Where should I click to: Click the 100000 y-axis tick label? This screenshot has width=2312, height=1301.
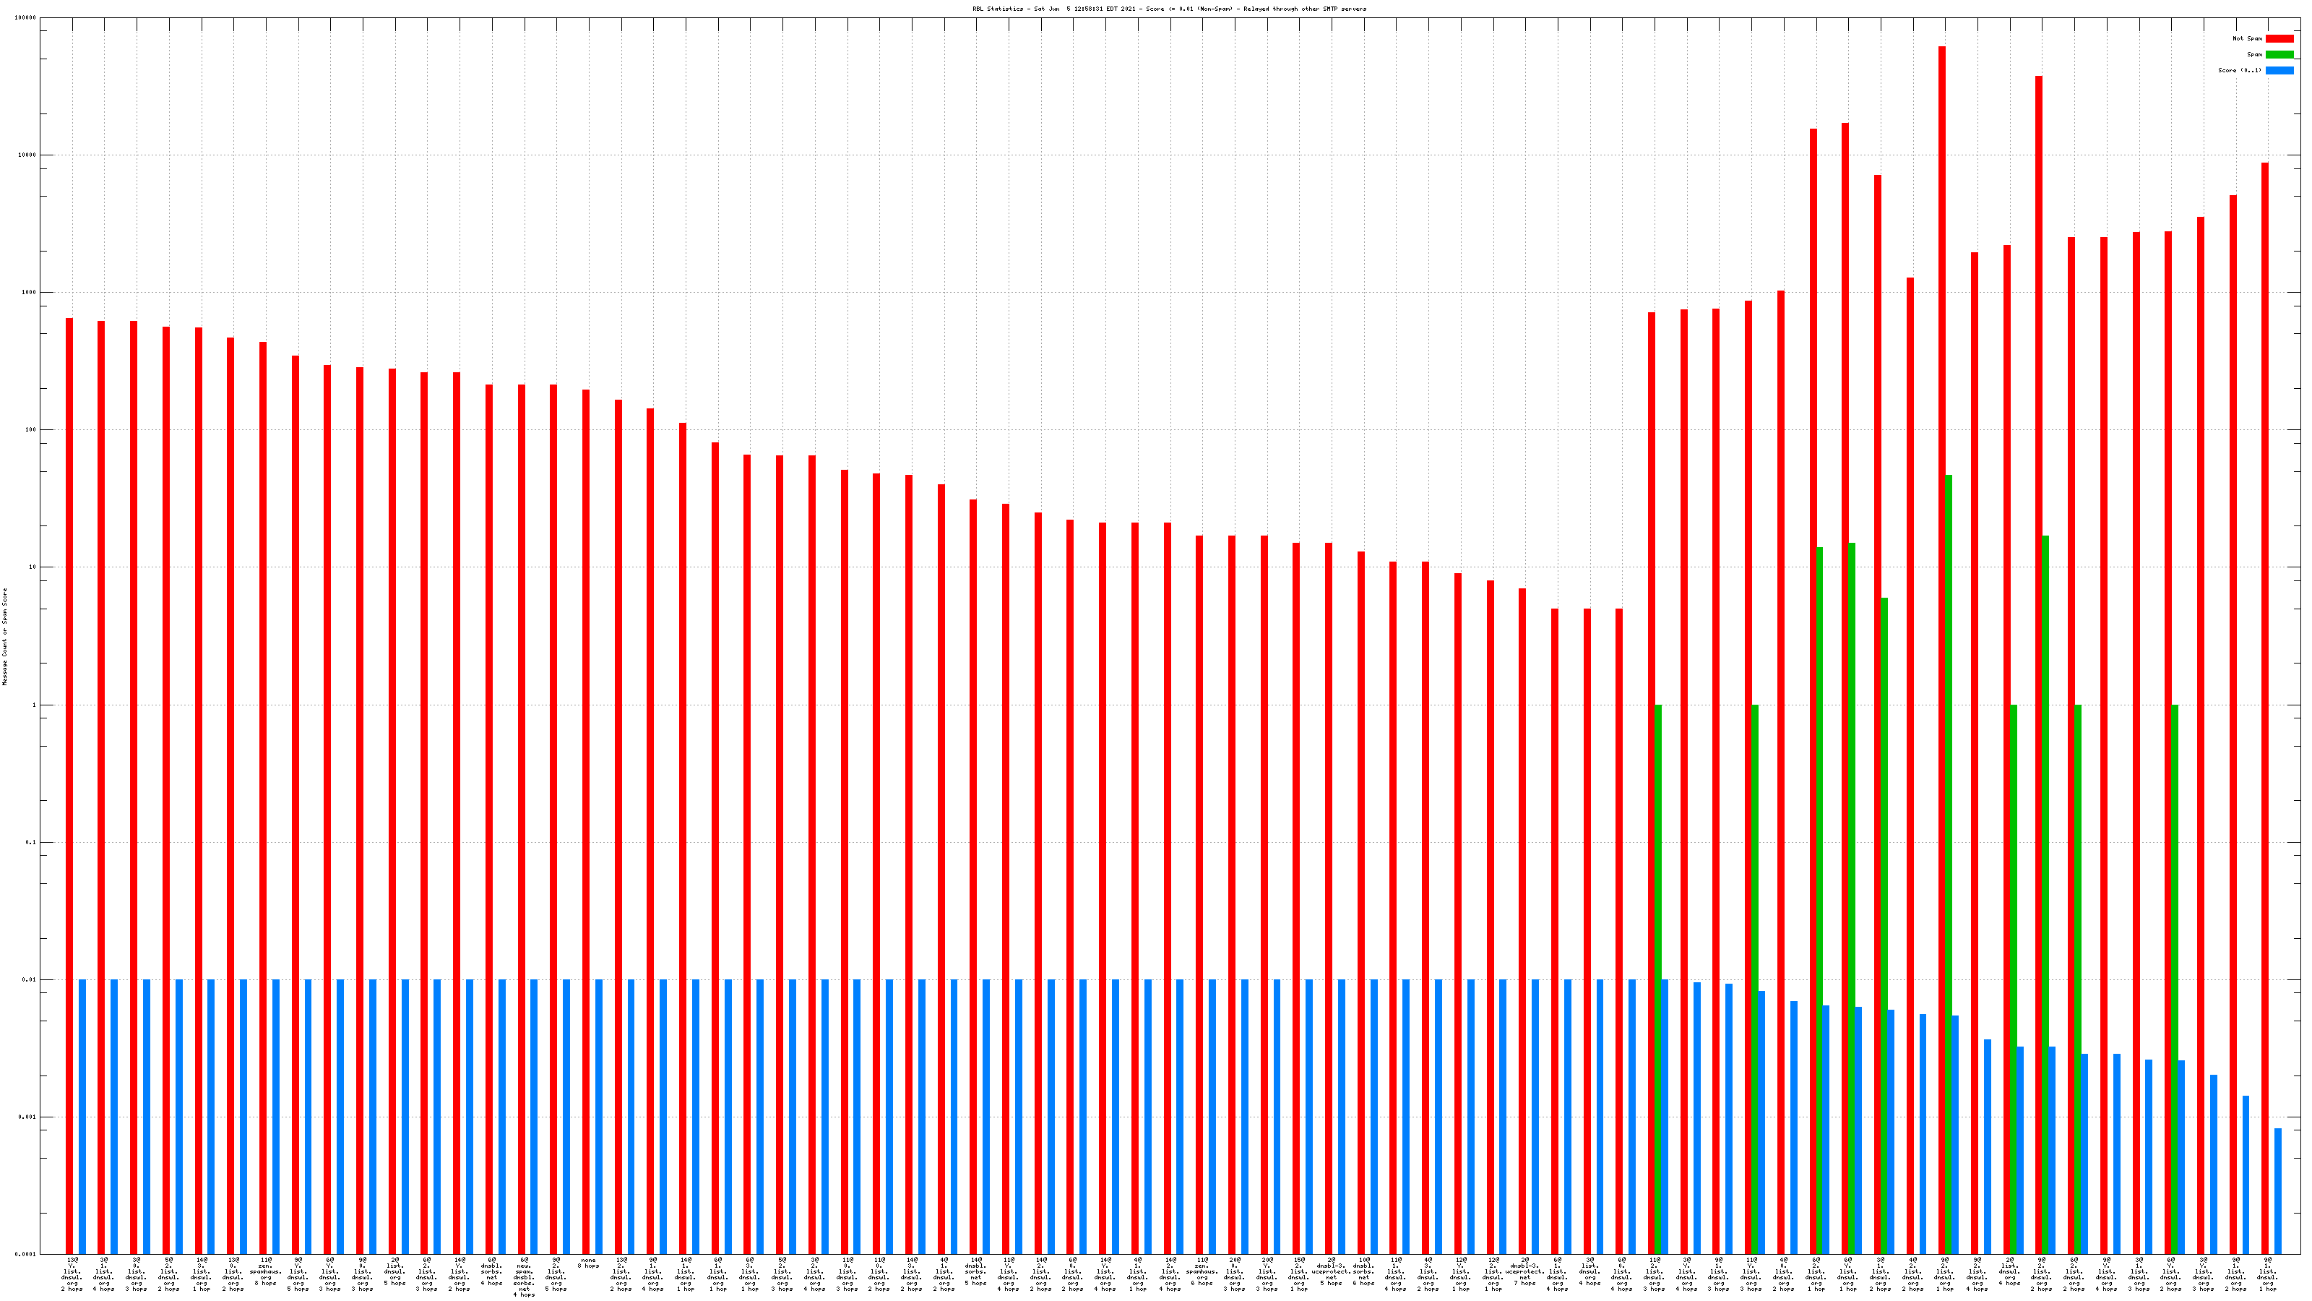click(x=26, y=18)
